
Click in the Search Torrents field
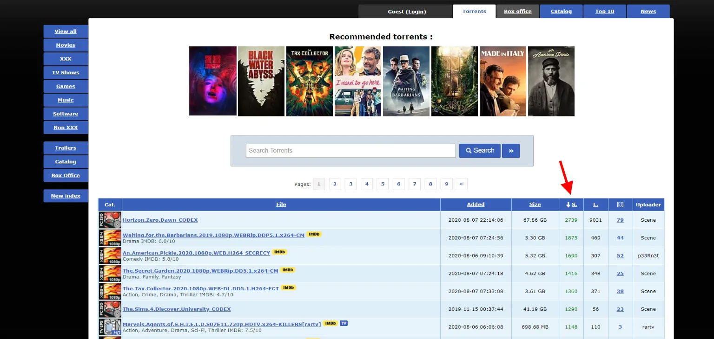[x=351, y=151]
